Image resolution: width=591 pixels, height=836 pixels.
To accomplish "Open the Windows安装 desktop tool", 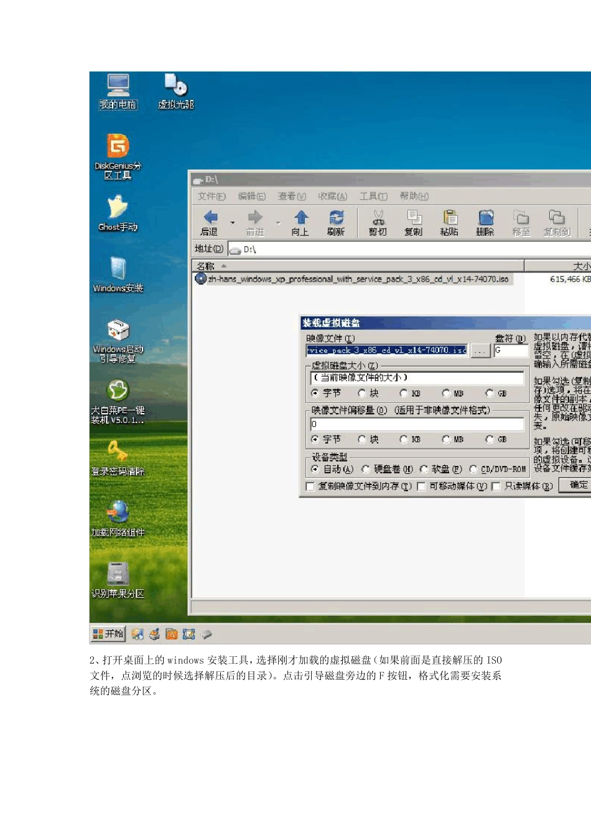I will click(x=118, y=274).
